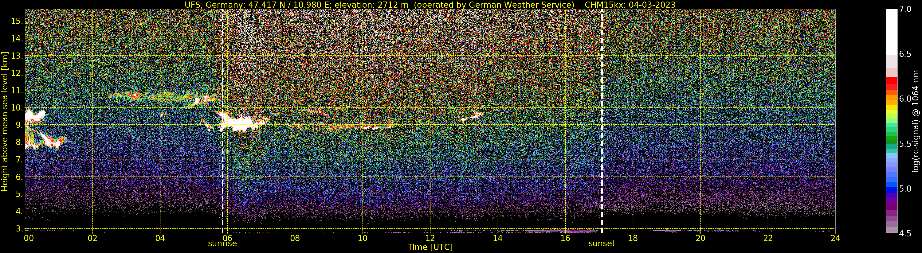This screenshot has width=922, height=253.
Task: Click the height axis tick "11."
Action: pyautogui.click(x=17, y=91)
